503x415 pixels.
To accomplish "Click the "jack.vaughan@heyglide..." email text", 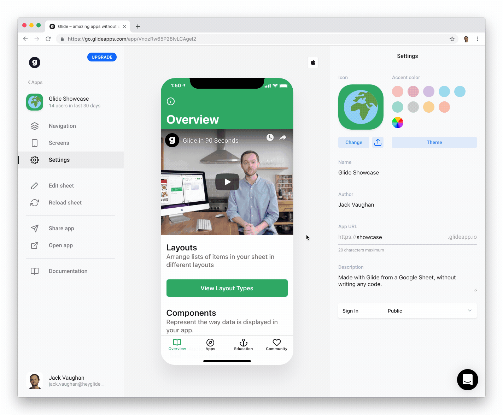I will point(76,384).
